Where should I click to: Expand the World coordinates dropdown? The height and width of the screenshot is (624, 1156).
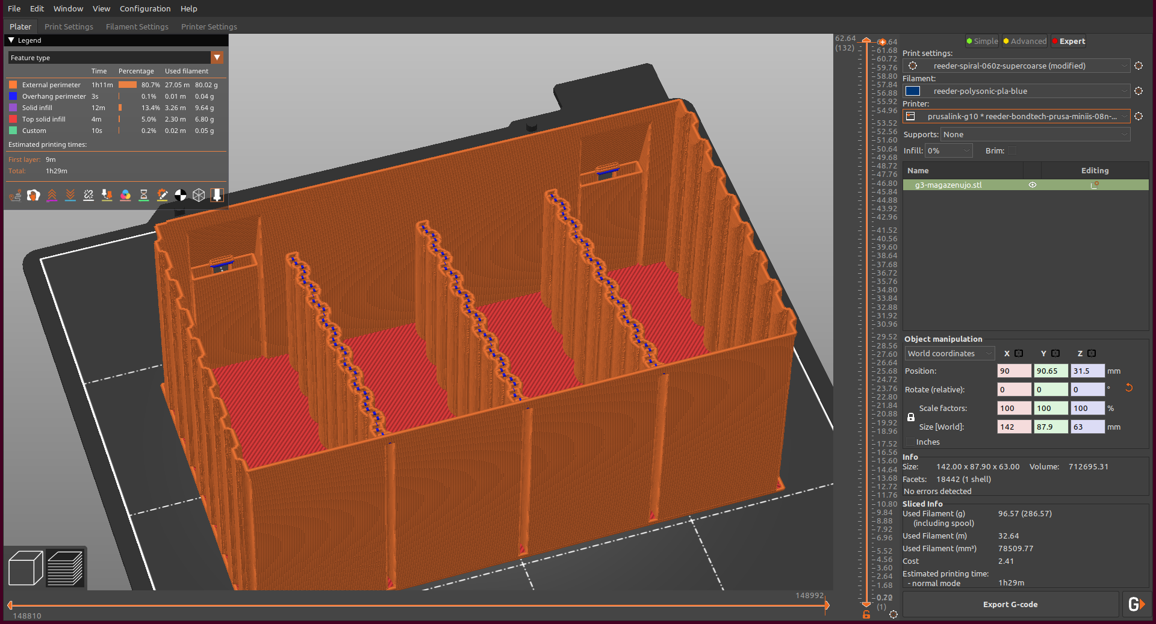950,353
